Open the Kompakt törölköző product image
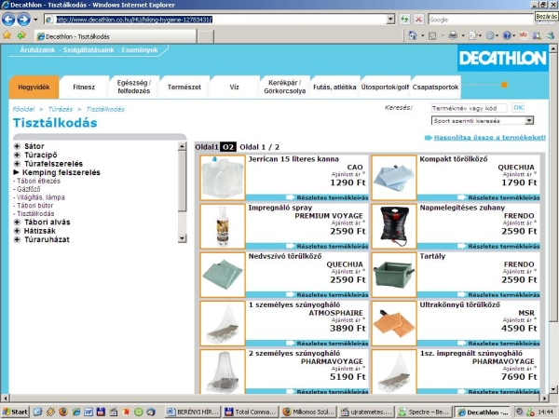 pyautogui.click(x=394, y=178)
